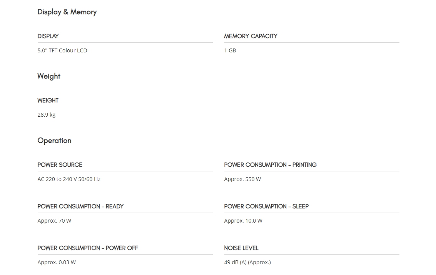The image size is (436, 275).
Task: Click the MEMORY CAPACITY label
Action: coord(251,36)
